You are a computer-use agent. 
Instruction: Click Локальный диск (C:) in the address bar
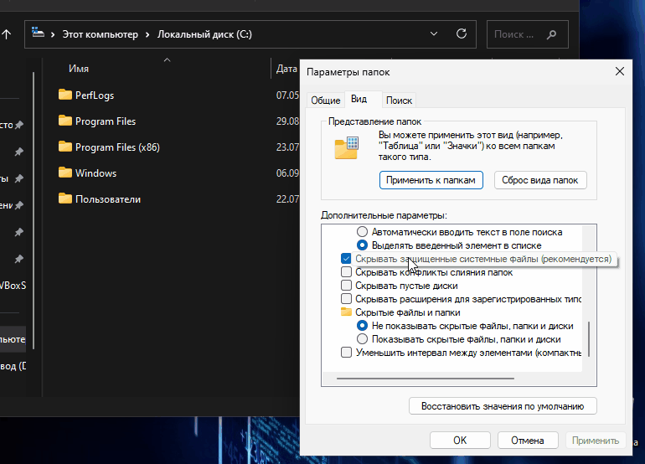204,34
